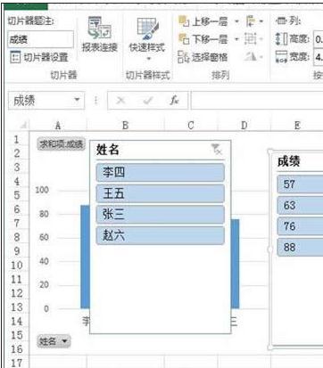
Task: Click the Send Backward icon
Action: tap(184, 39)
